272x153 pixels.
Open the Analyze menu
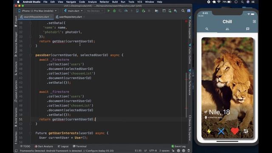(x=92, y=2)
